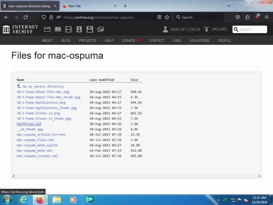Open mac-ospuma_meta.xml link
Screen dimensions: 273x205
coord(34,151)
